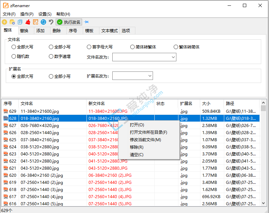
Task: Choose 修改当前文件(M) in context menu
Action: click(x=149, y=140)
